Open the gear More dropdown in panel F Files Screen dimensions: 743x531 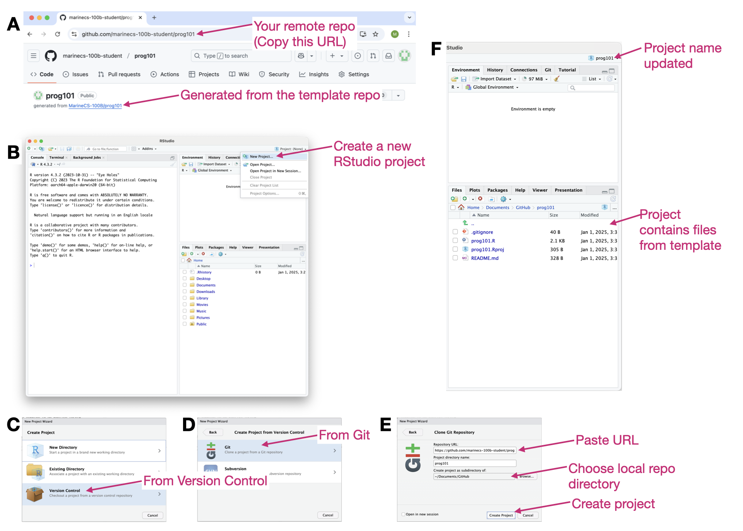[x=505, y=199]
